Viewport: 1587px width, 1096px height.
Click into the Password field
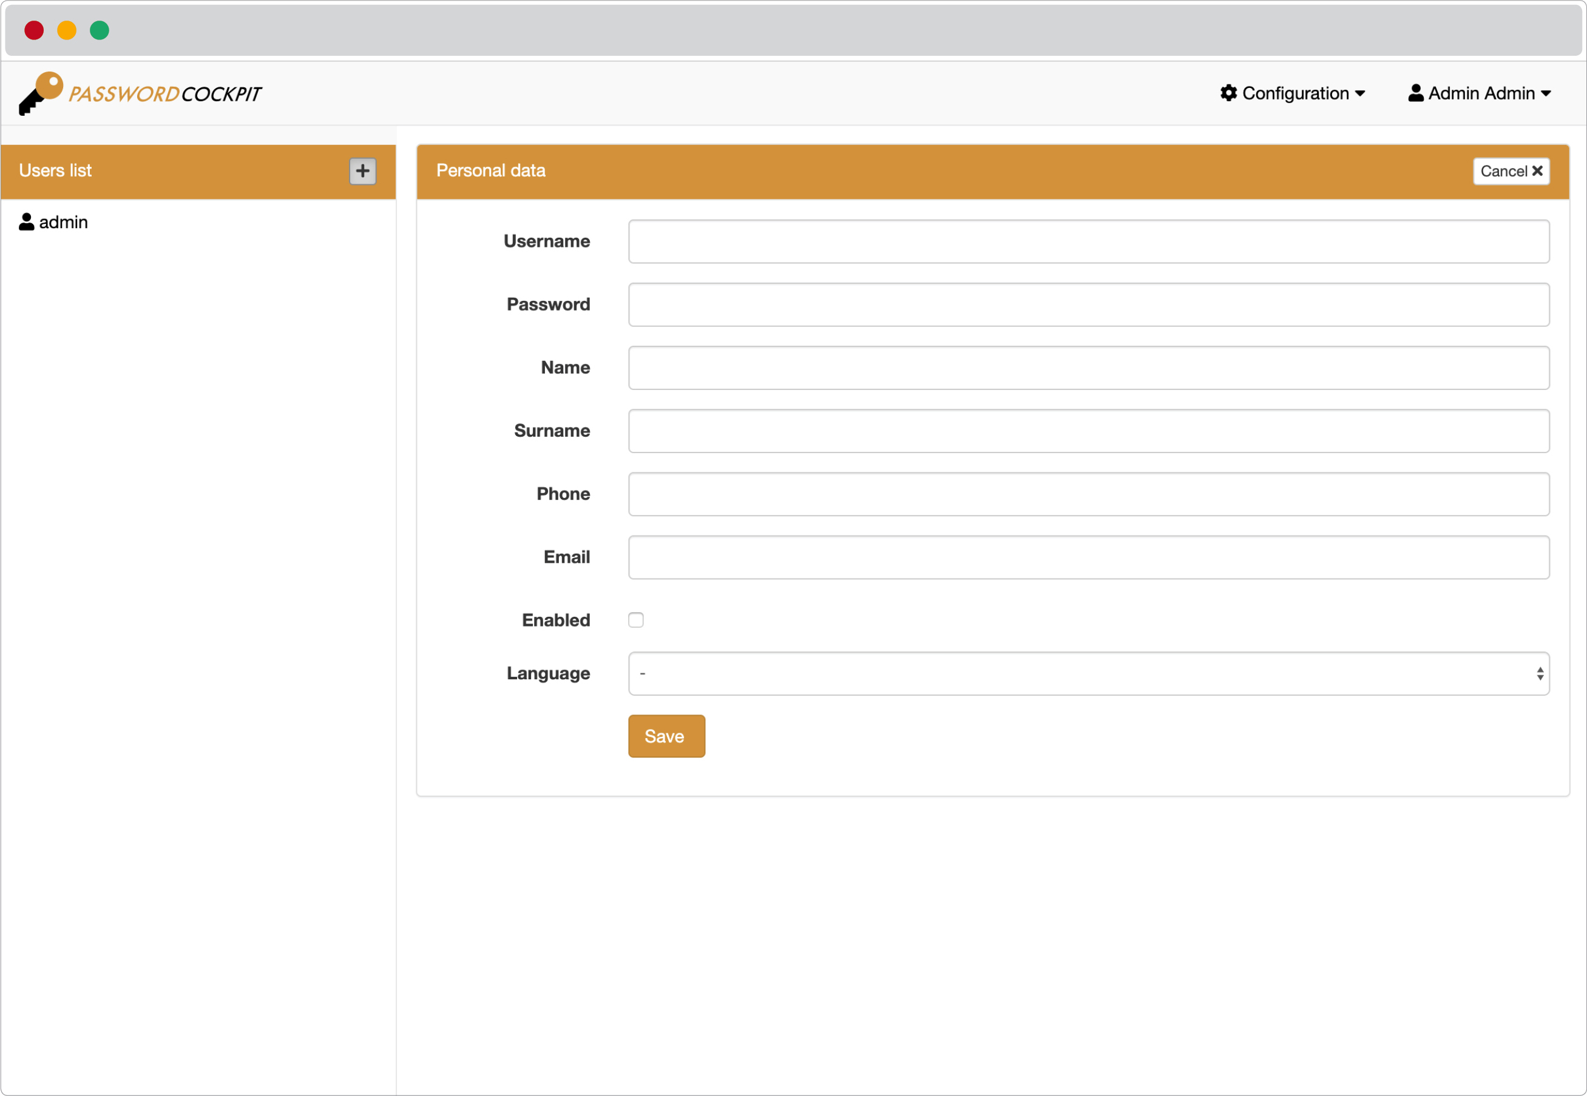1088,305
